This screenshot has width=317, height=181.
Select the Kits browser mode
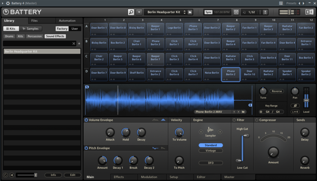pos(11,28)
